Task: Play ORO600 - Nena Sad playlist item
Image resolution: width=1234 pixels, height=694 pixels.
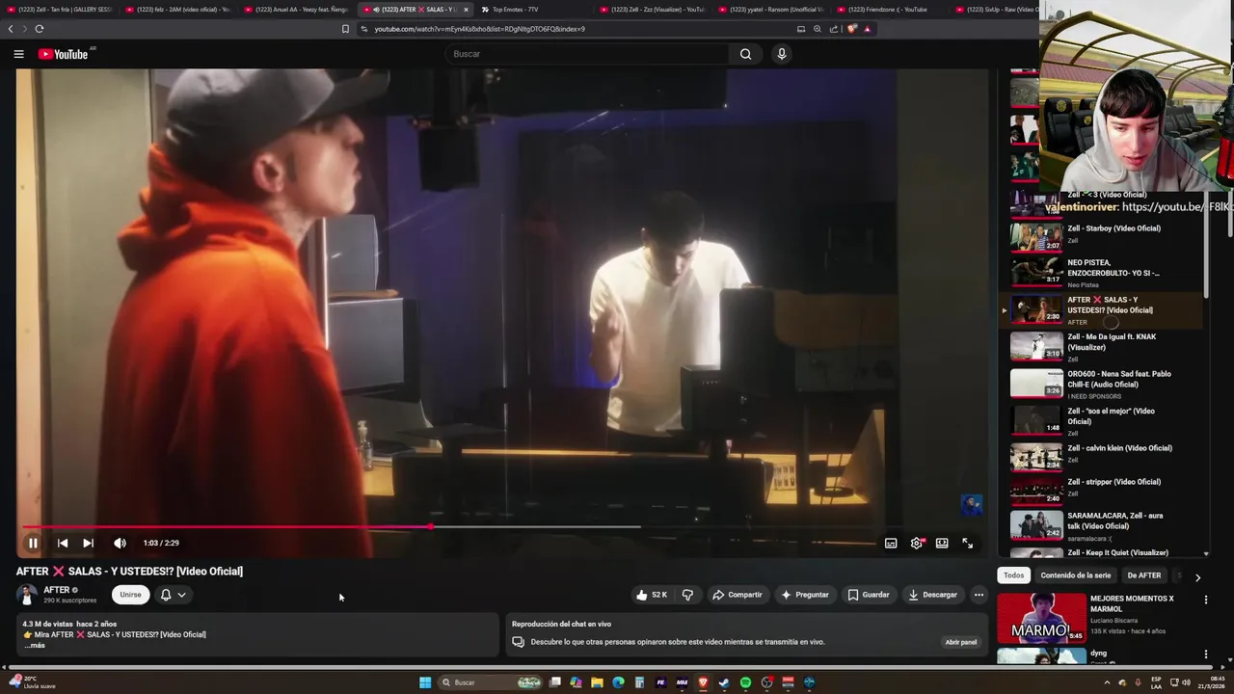Action: [1100, 384]
